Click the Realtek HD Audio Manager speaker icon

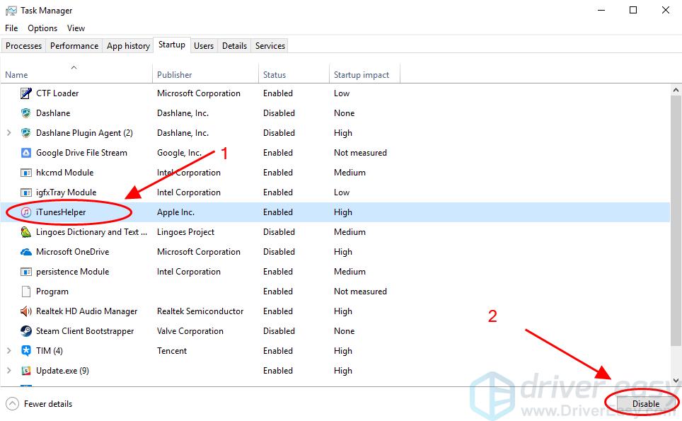(x=26, y=311)
